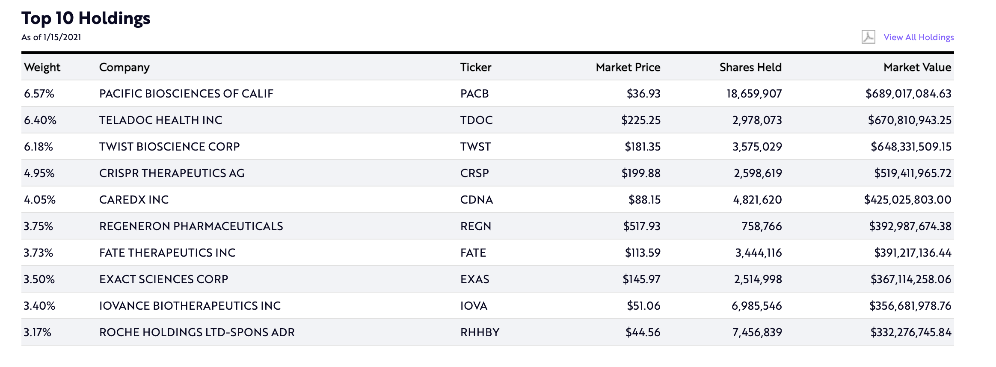
Task: Select Roche Holdings LTD-SPONS ADR name
Action: [x=197, y=332]
